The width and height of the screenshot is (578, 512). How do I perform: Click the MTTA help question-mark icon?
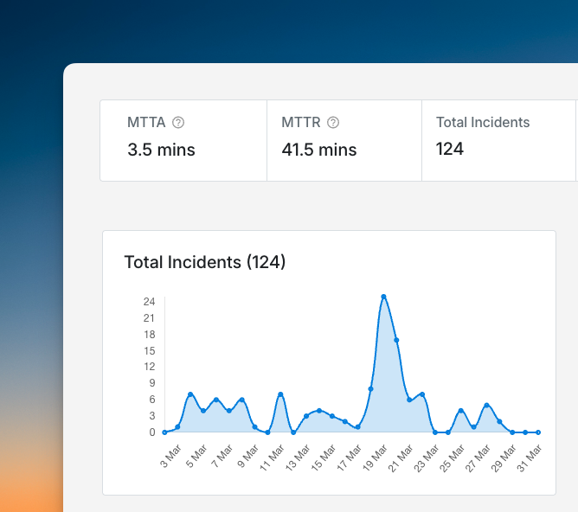(178, 122)
